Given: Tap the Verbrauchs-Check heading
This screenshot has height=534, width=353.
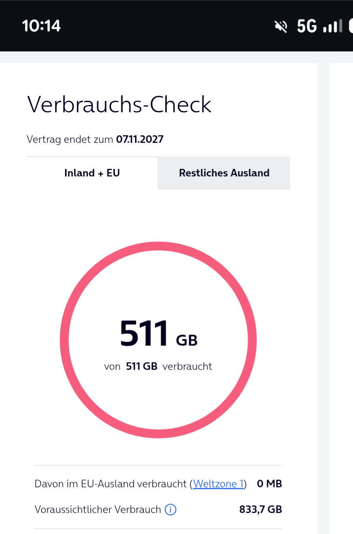Looking at the screenshot, I should pos(119,104).
